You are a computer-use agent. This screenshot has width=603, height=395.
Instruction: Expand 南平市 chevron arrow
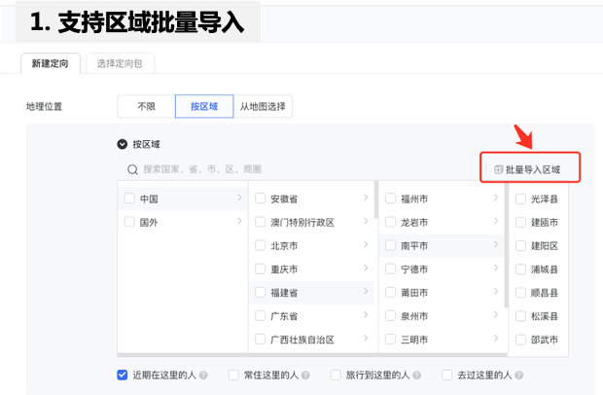(496, 244)
